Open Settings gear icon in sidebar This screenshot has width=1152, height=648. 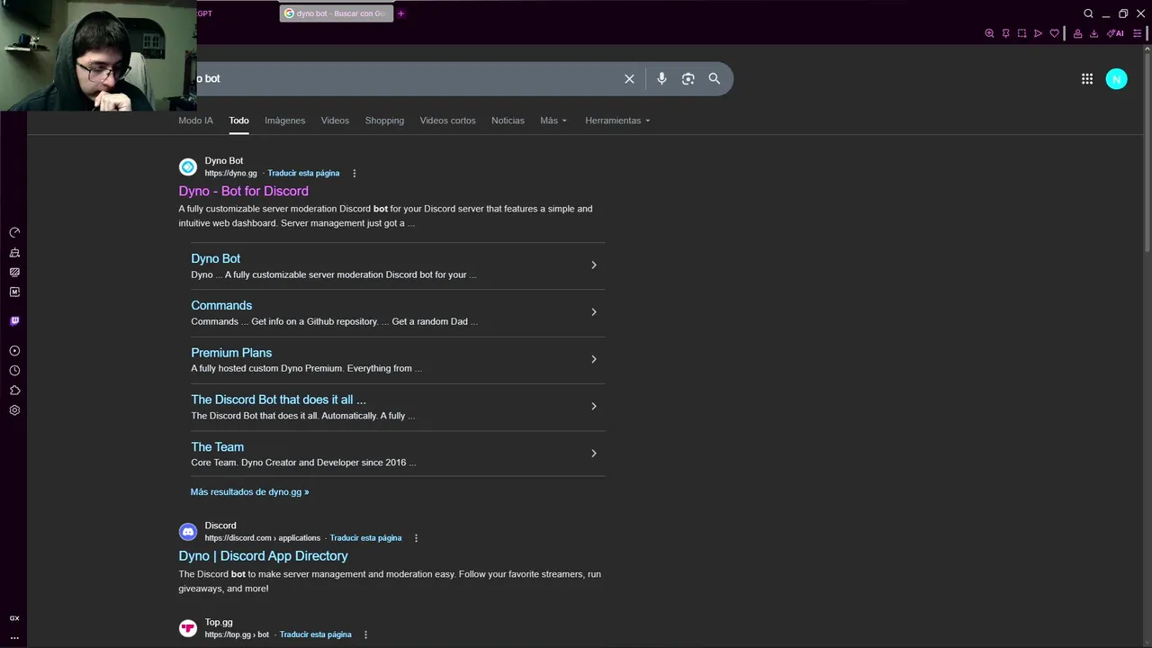click(x=14, y=410)
